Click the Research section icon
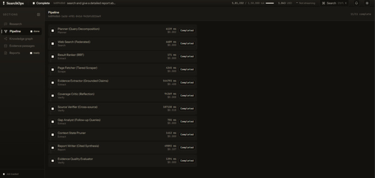This screenshot has height=178, width=375. (6, 24)
